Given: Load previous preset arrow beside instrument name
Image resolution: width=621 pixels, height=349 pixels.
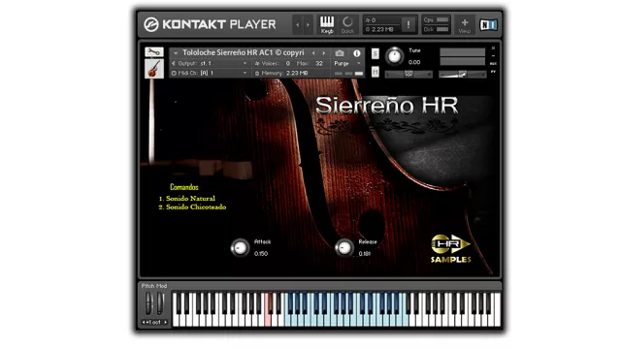Looking at the screenshot, I should (x=313, y=53).
